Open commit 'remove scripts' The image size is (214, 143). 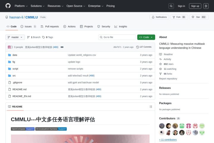(75, 69)
